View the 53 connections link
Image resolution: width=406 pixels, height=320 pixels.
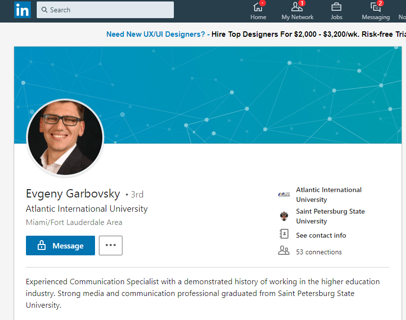tap(319, 252)
